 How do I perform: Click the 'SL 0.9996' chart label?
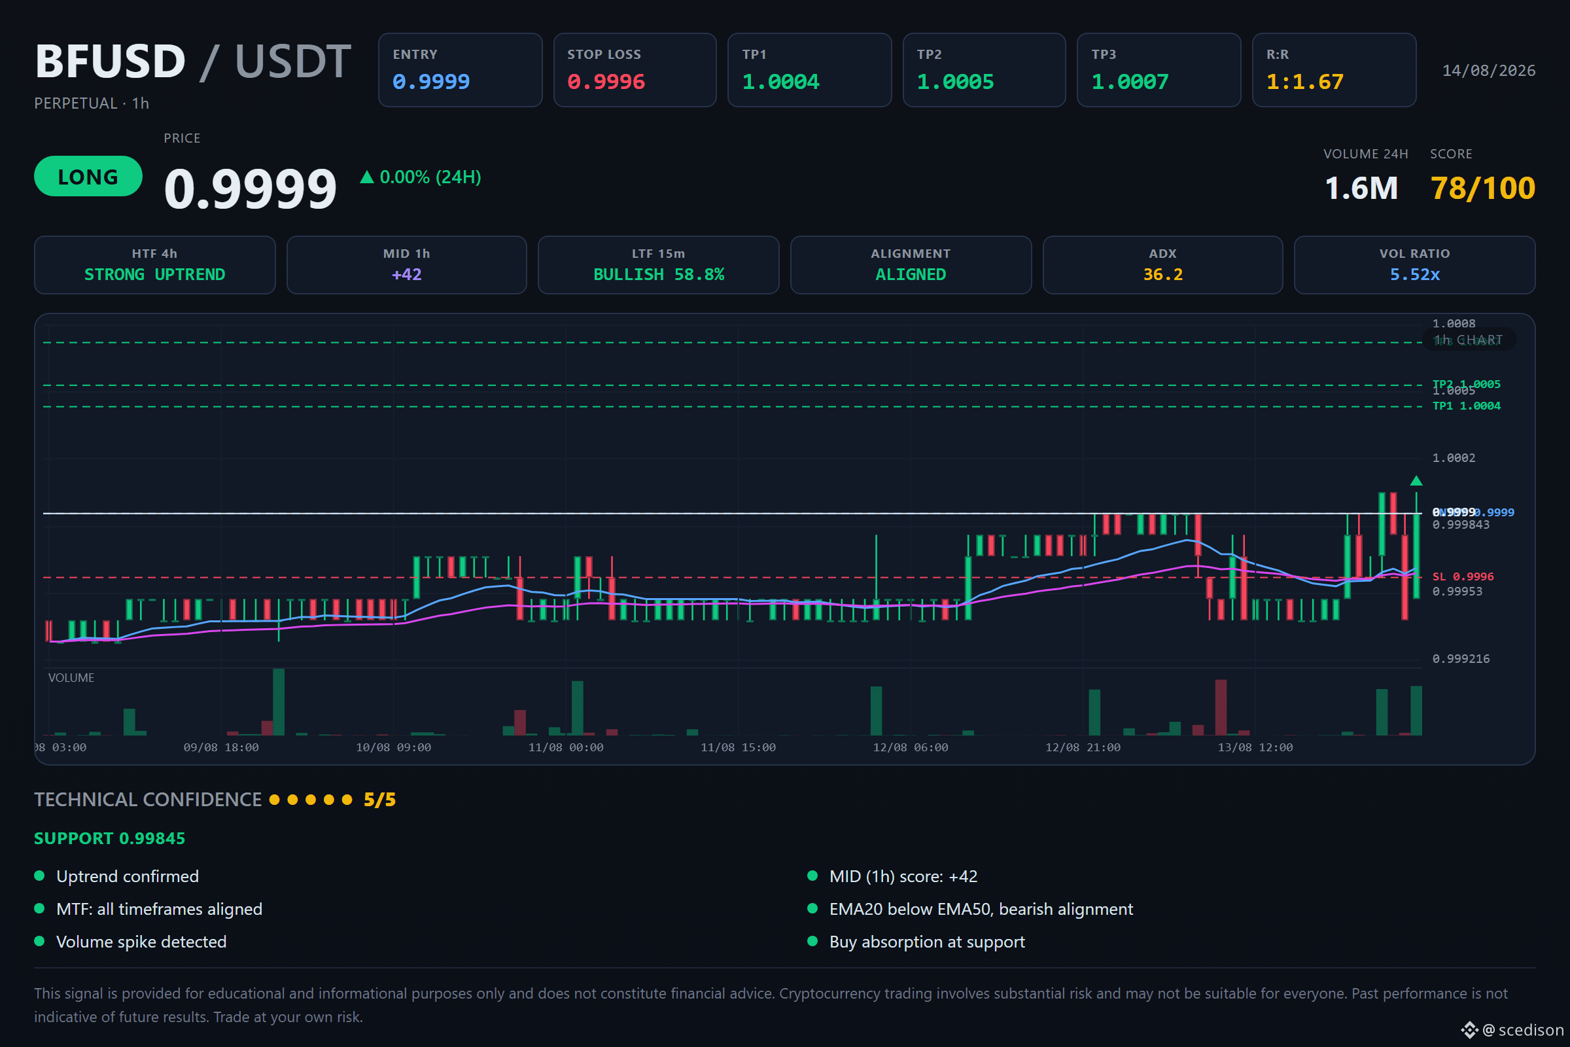tap(1463, 577)
